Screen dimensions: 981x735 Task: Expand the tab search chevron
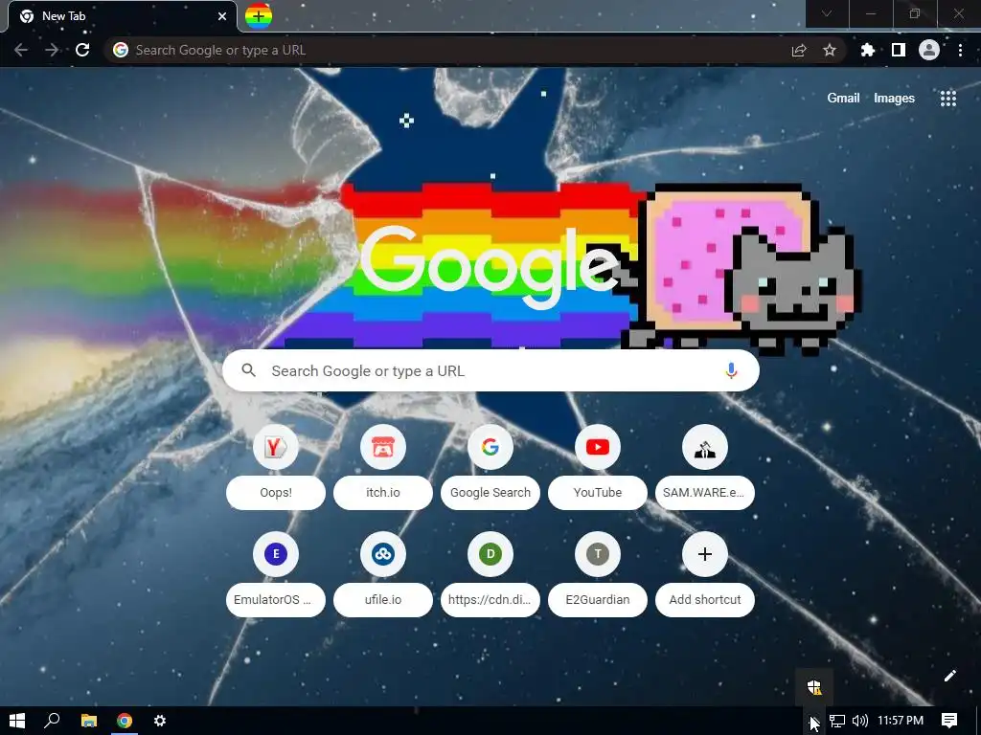click(827, 13)
